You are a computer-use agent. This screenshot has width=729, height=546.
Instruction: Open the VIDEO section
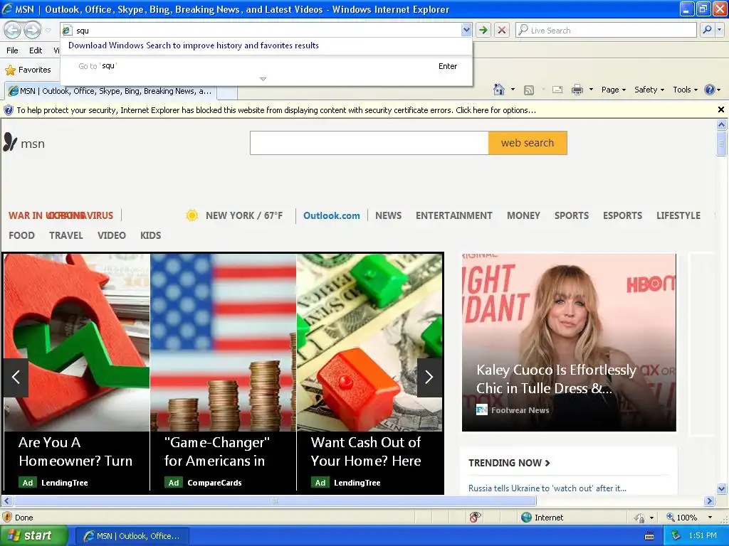click(112, 235)
